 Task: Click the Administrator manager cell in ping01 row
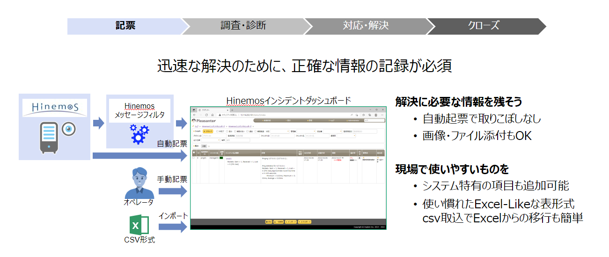point(368,159)
